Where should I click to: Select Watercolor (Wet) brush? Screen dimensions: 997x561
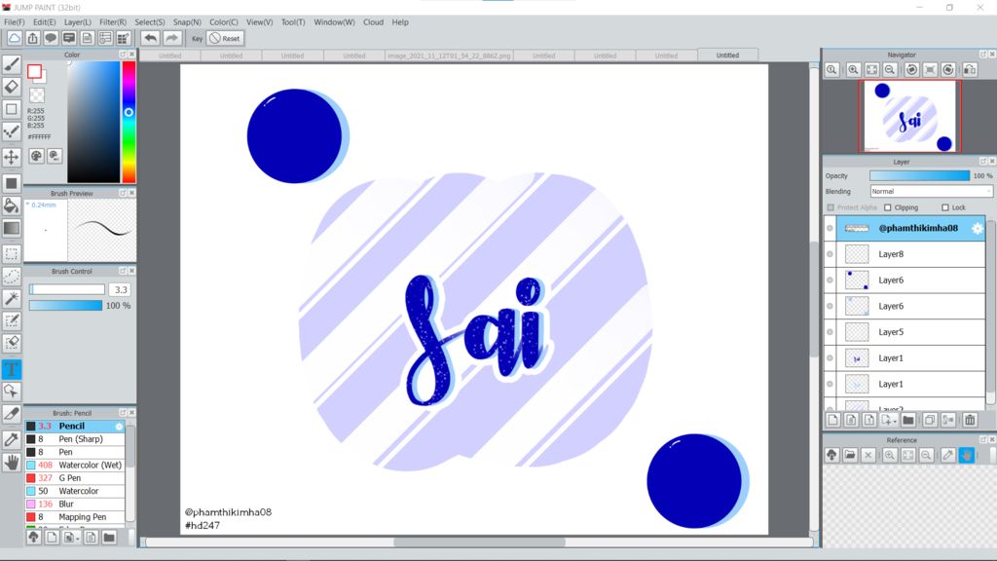pyautogui.click(x=75, y=465)
